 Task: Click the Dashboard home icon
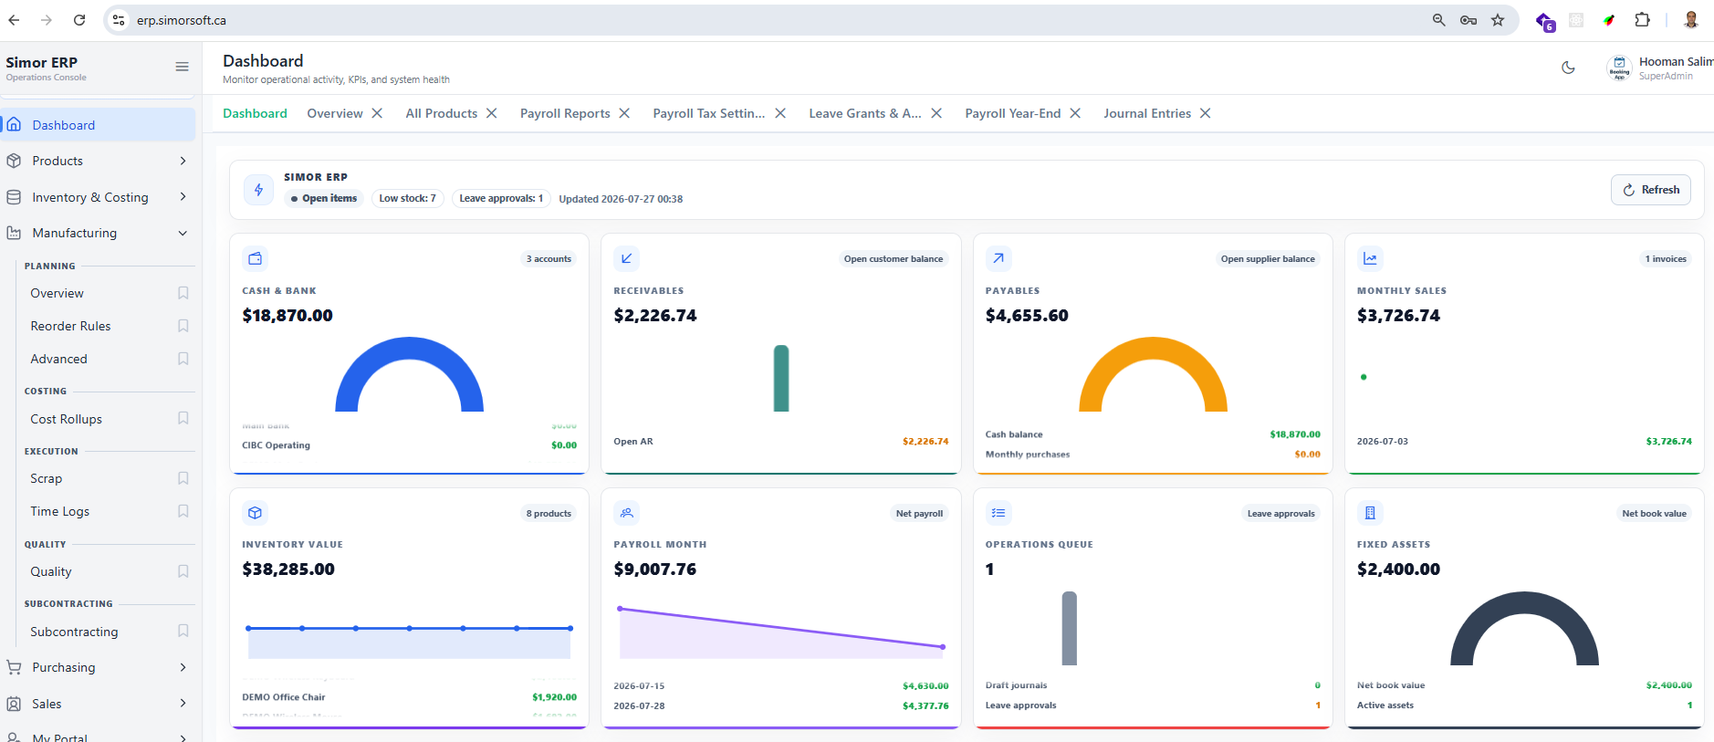tap(14, 125)
